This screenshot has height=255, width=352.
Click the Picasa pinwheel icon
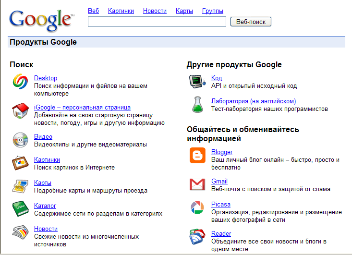(197, 207)
